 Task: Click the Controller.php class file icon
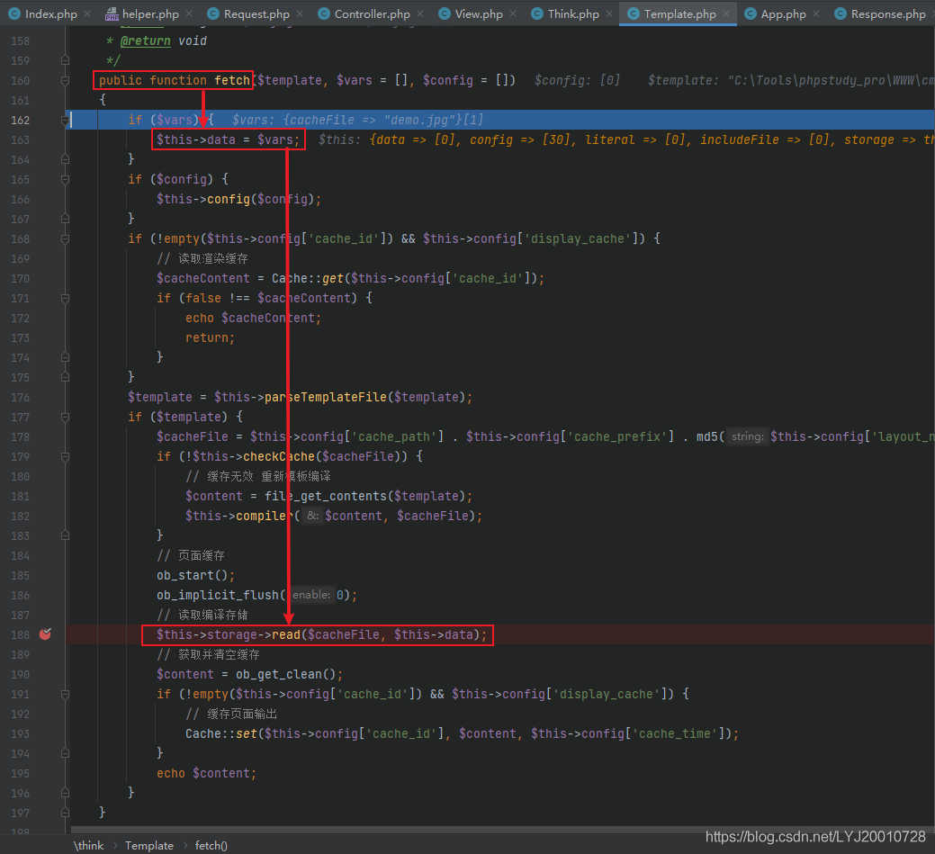(x=324, y=13)
